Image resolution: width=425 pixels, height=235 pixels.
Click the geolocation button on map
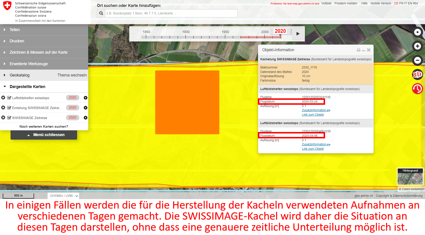click(417, 32)
